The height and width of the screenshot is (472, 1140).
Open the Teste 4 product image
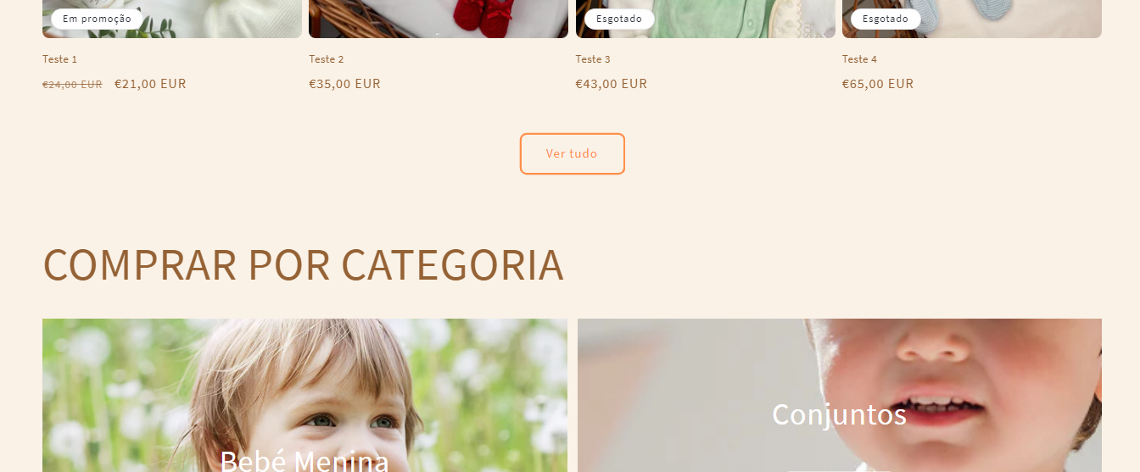pyautogui.click(x=972, y=19)
